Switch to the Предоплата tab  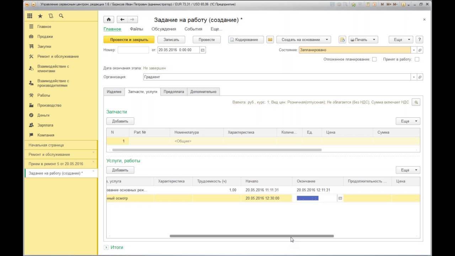point(173,92)
